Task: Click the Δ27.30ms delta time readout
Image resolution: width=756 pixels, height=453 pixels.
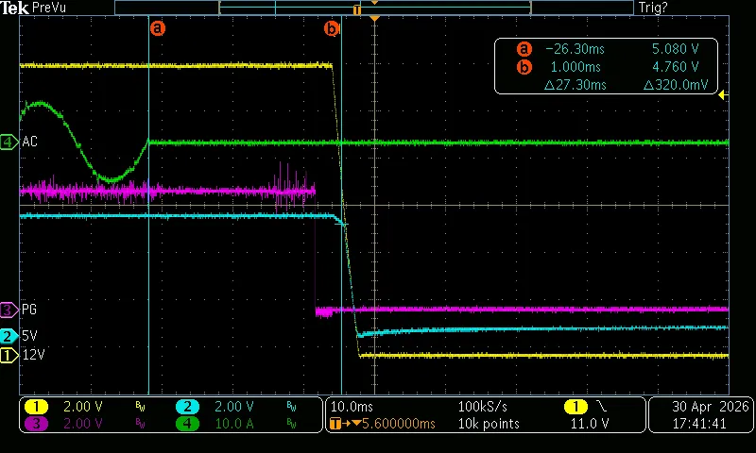Action: pyautogui.click(x=576, y=85)
